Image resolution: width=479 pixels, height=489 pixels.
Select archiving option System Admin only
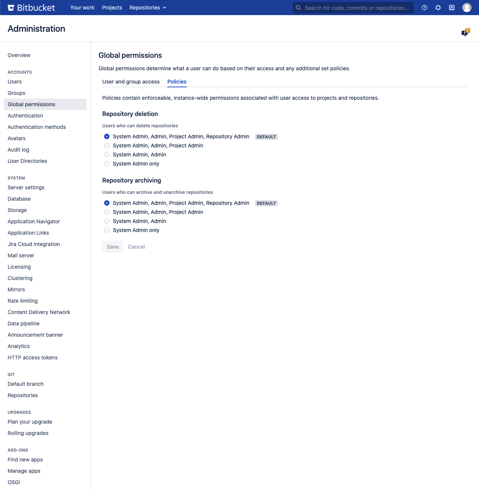(x=107, y=230)
